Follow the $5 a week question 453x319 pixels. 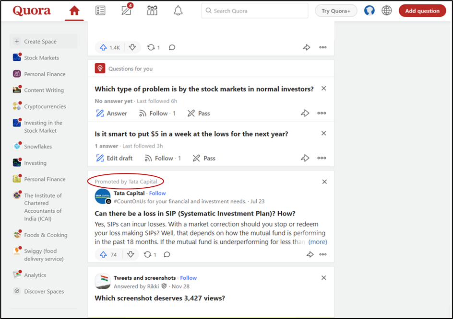click(x=163, y=159)
